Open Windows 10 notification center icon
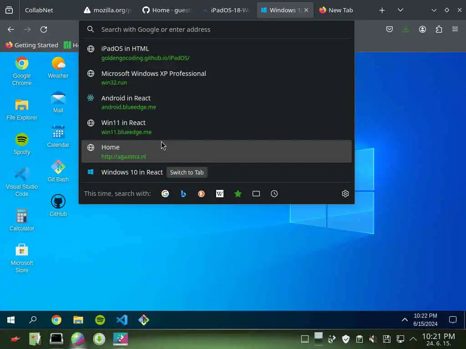466x349 pixels. tap(453, 320)
